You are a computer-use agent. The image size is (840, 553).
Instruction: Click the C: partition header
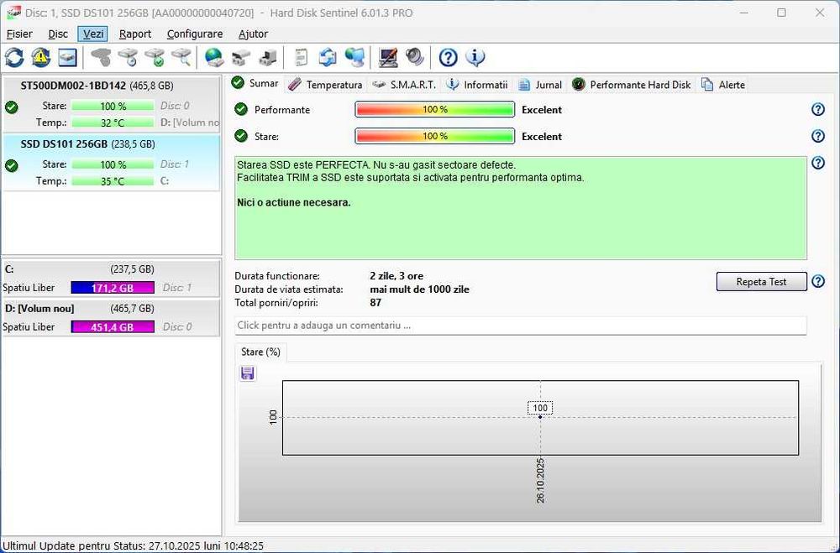point(111,269)
